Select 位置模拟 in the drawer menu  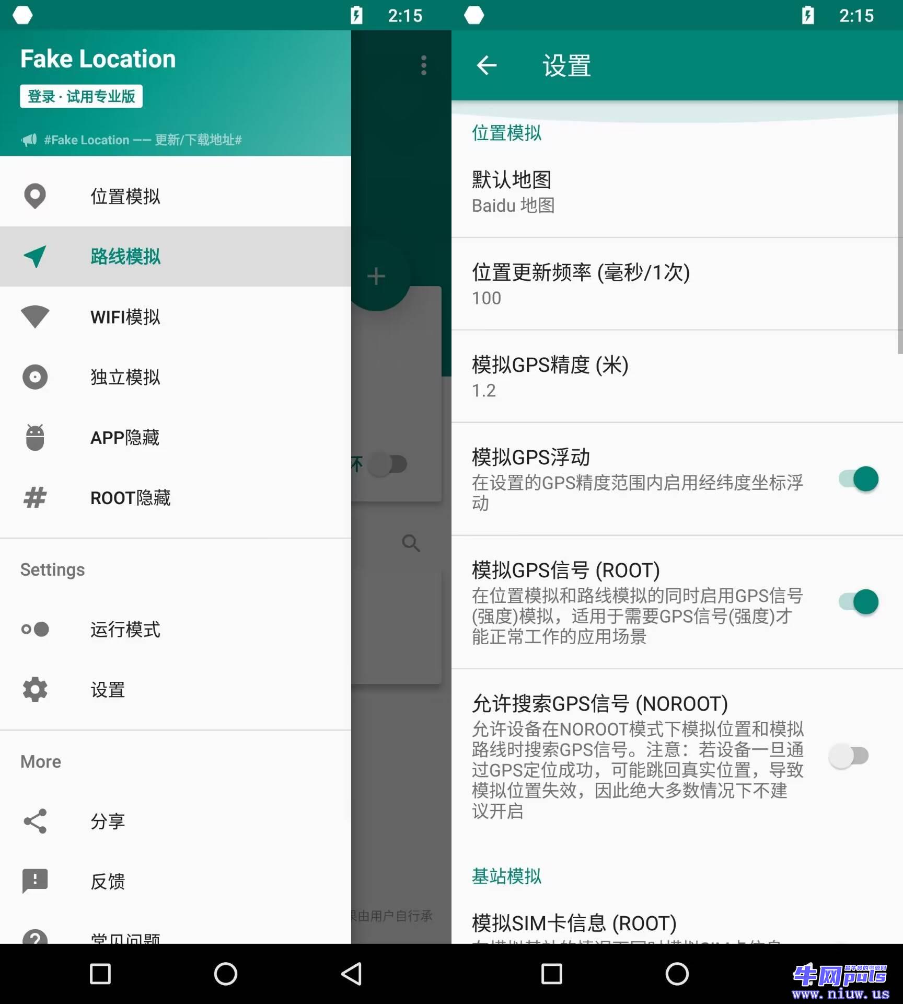click(x=176, y=196)
